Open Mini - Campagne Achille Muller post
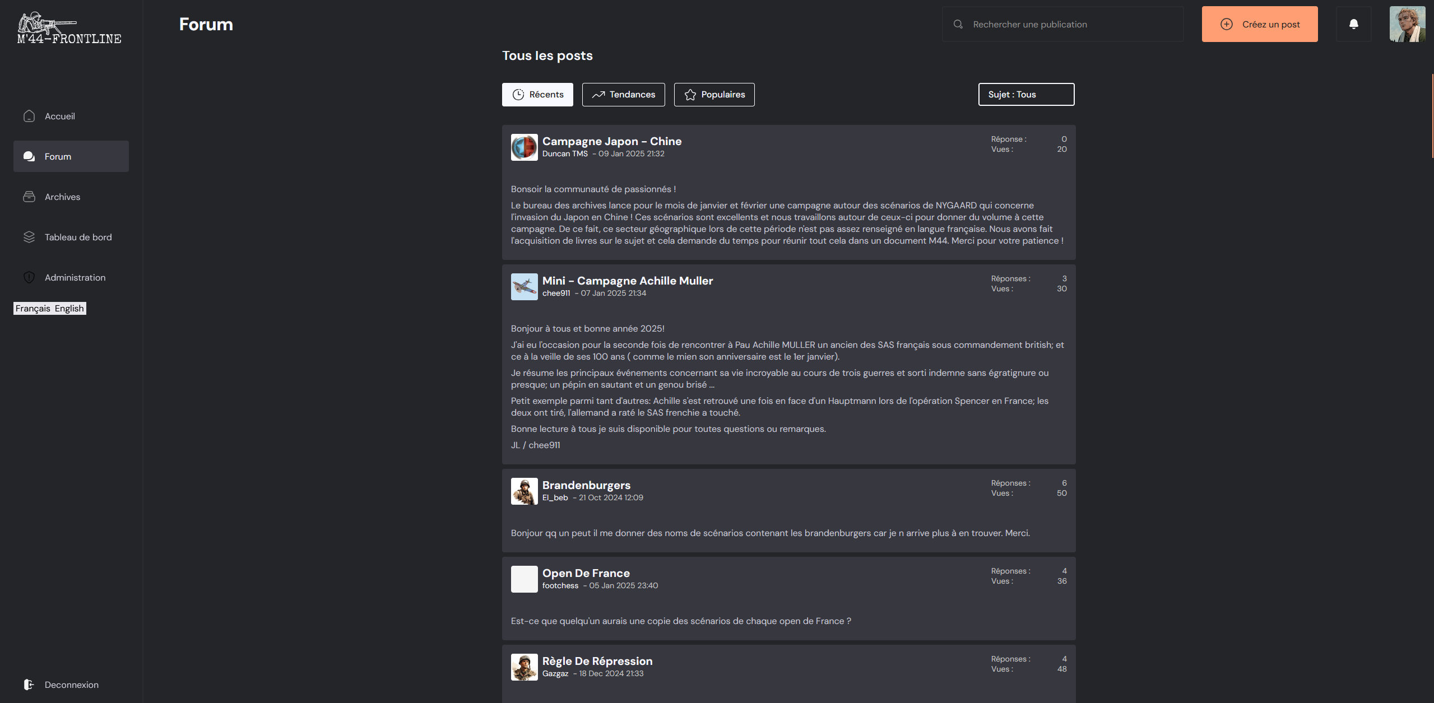Image resolution: width=1434 pixels, height=703 pixels. (x=627, y=281)
